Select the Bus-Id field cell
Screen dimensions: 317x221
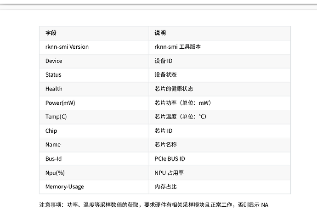[94, 159]
